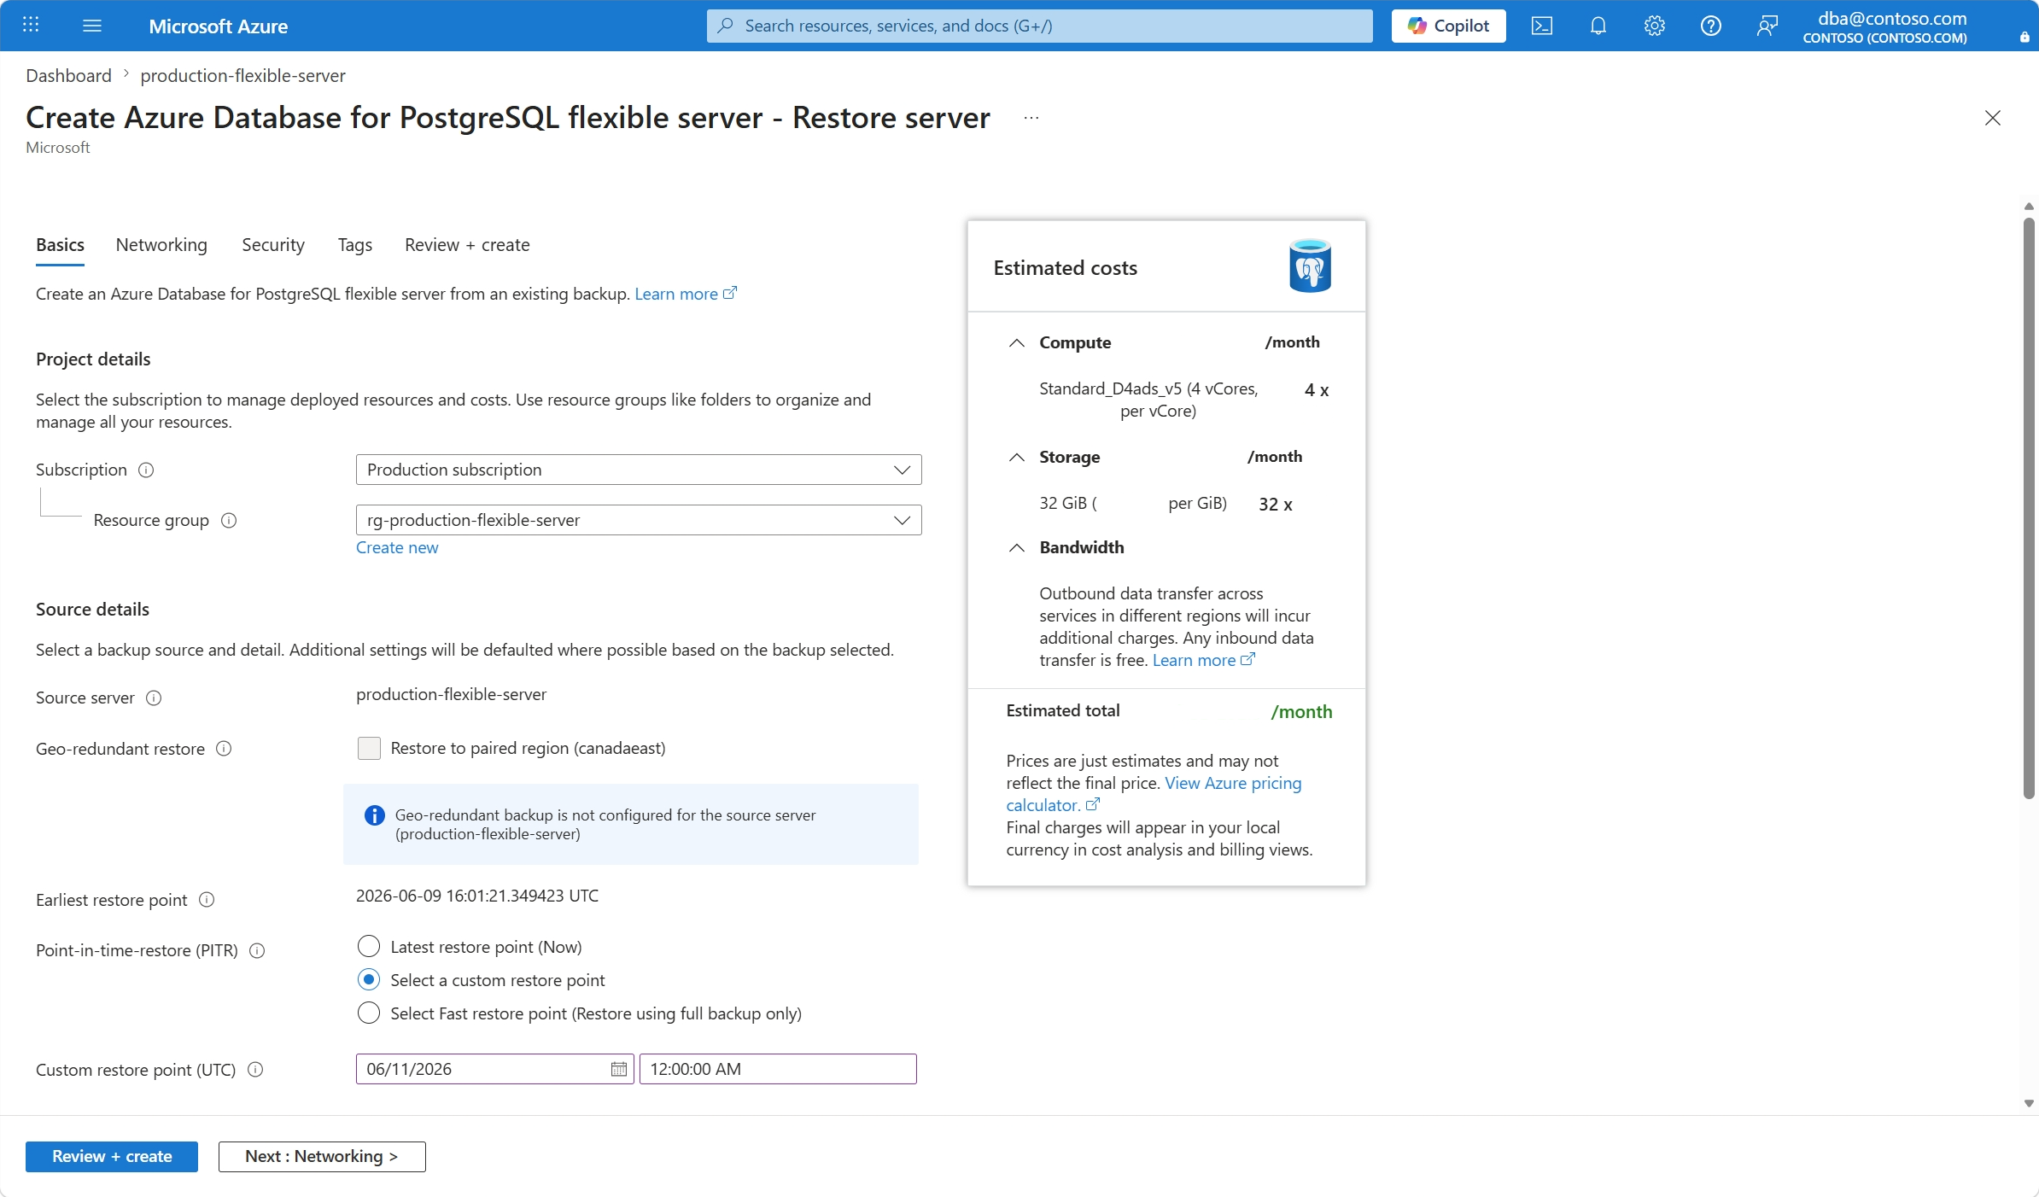Open the portal hamburger menu
The image size is (2039, 1197).
(x=92, y=26)
